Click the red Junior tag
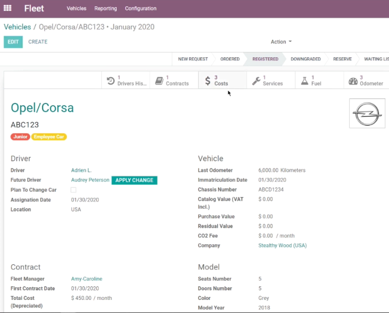The height and width of the screenshot is (313, 389). (x=21, y=137)
